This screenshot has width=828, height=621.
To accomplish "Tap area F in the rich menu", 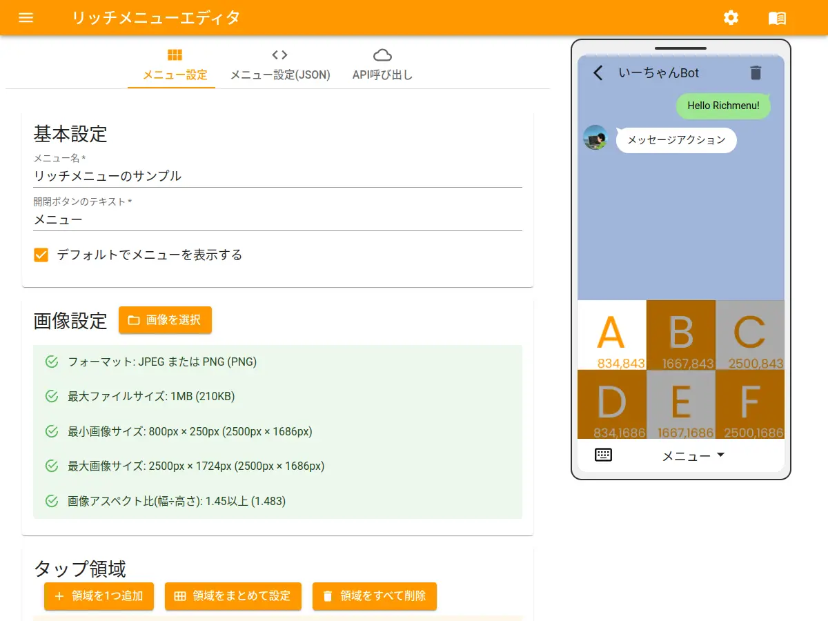I will (x=750, y=404).
